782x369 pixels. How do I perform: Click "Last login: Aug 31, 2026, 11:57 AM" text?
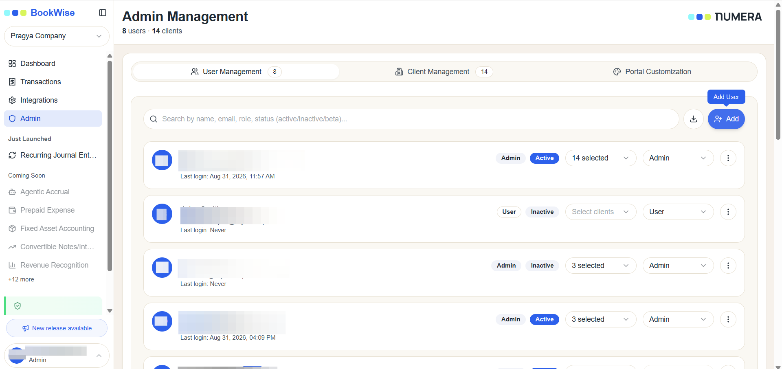pyautogui.click(x=227, y=176)
